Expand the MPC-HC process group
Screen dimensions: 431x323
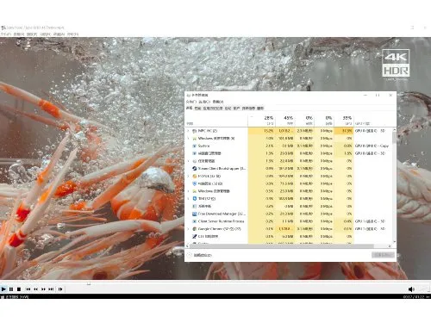click(189, 131)
